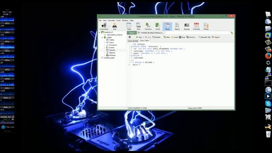Click 'Code completion is ready' status text
The height and width of the screenshot is (153, 272).
(x=137, y=108)
